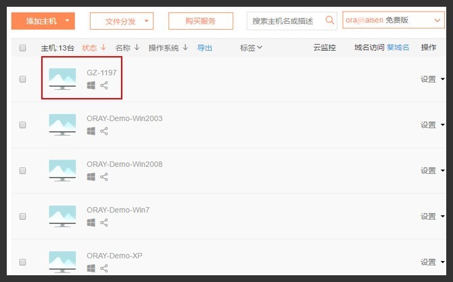Check the ORAY-Demo-Win2003 row checkbox

[x=22, y=125]
